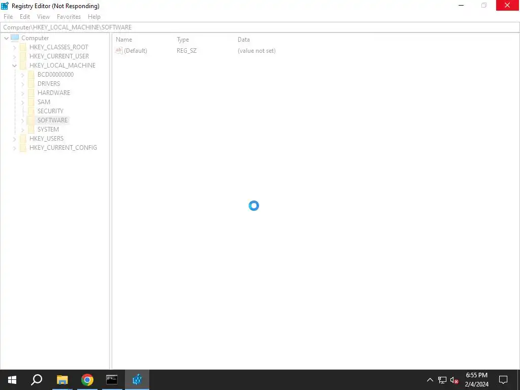520x390 pixels.
Task: Sort values by Data column header
Action: click(x=243, y=40)
